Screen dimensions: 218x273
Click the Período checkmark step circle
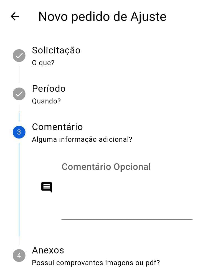[19, 94]
